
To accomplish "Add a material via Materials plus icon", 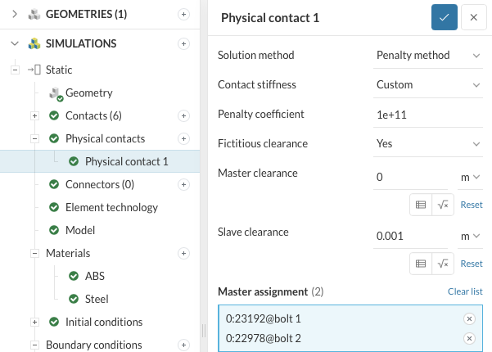I will click(183, 253).
